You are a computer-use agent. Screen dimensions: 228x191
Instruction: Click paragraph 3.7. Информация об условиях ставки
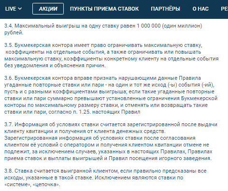pyautogui.click(x=111, y=141)
